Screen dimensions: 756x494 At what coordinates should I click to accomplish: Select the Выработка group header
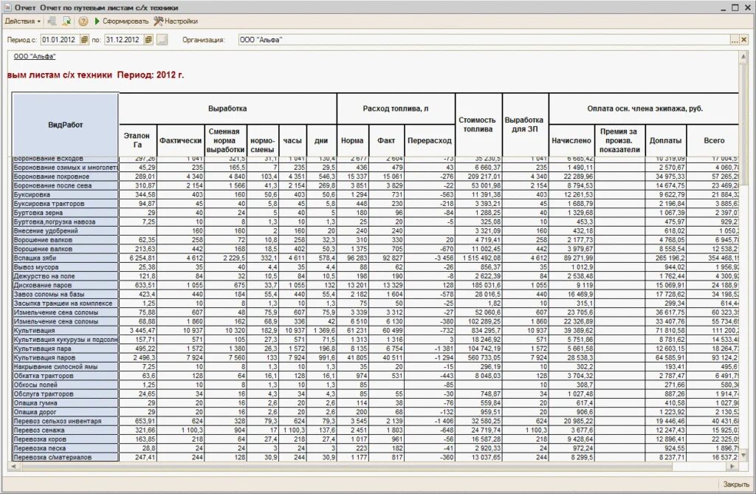pos(227,109)
